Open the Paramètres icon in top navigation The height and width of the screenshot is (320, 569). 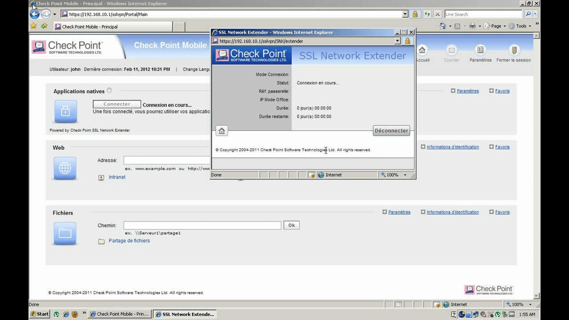[x=481, y=51]
